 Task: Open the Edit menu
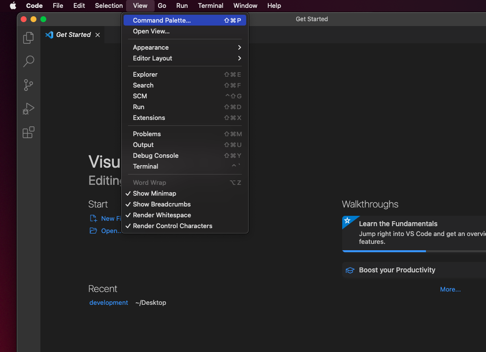tap(79, 5)
